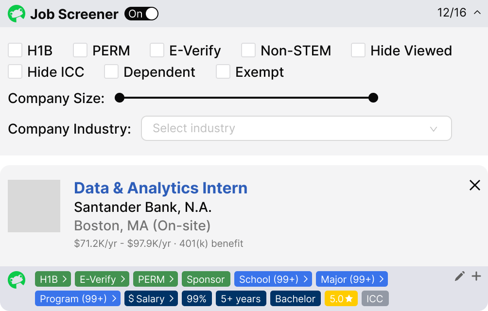The width and height of the screenshot is (488, 311).
Task: Dismiss the Santander job with the X
Action: (x=474, y=185)
